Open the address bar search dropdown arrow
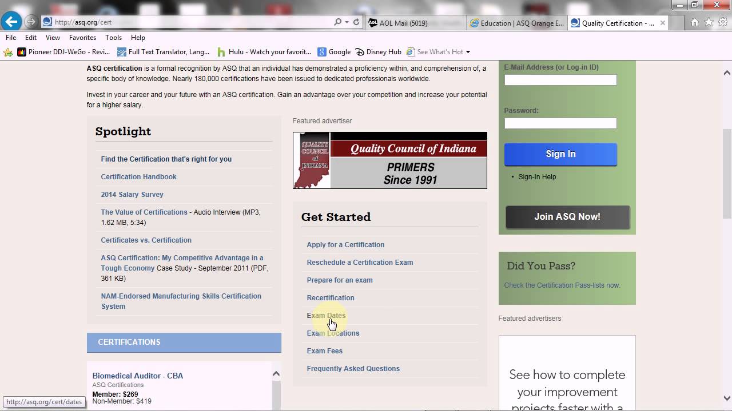 tap(347, 22)
